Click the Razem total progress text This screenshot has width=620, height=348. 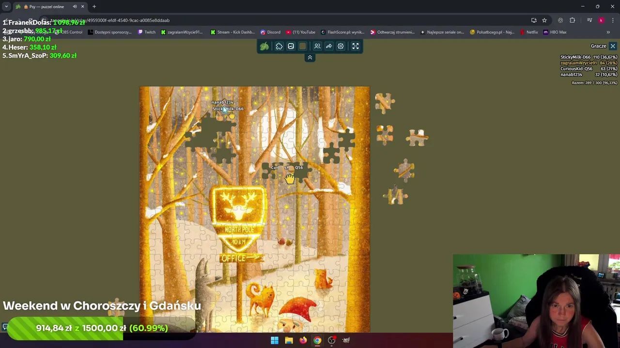pos(594,83)
